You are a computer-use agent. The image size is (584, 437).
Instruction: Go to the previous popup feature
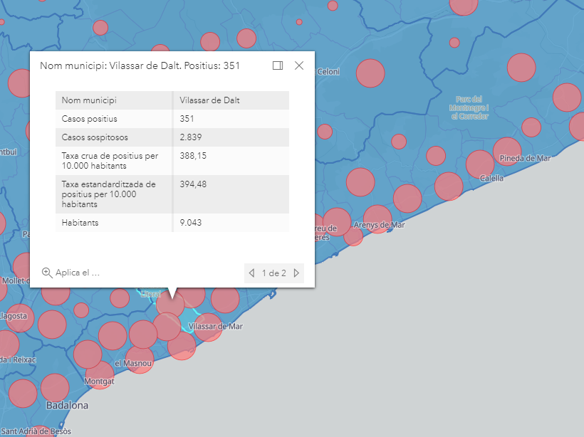(x=251, y=273)
